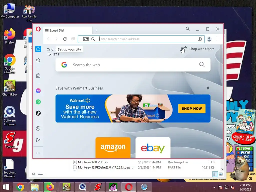Click File Explorer icon in taskbar
Screen dimensions: 256x192
pos(34,187)
